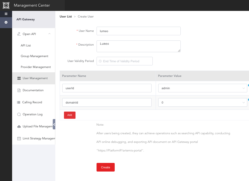Viewport: 249px width, 181px height.
Task: Open Group Management in the sidebar
Action: coord(35,56)
